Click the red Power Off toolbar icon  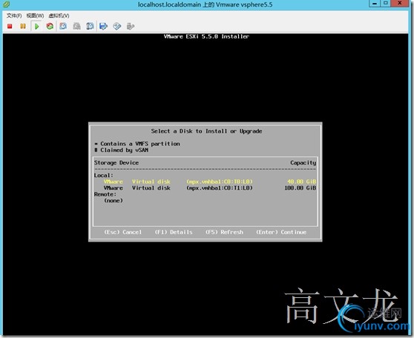tap(10, 26)
